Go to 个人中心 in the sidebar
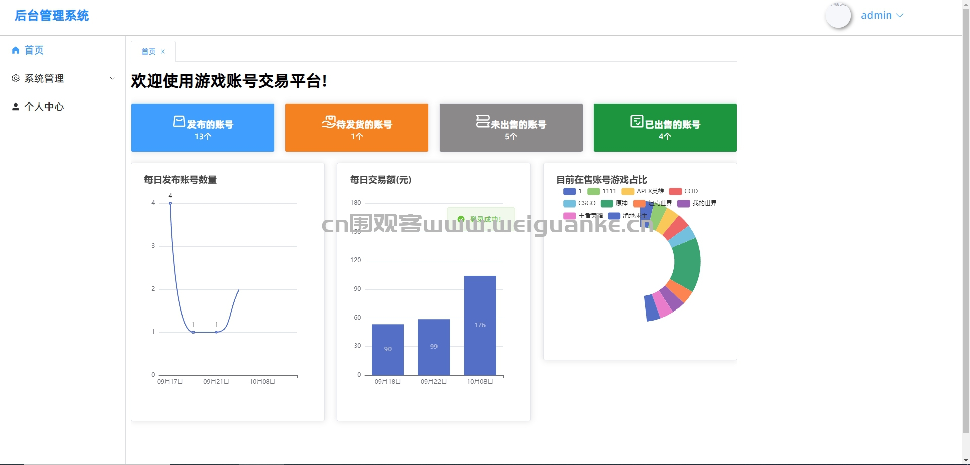 click(x=63, y=107)
